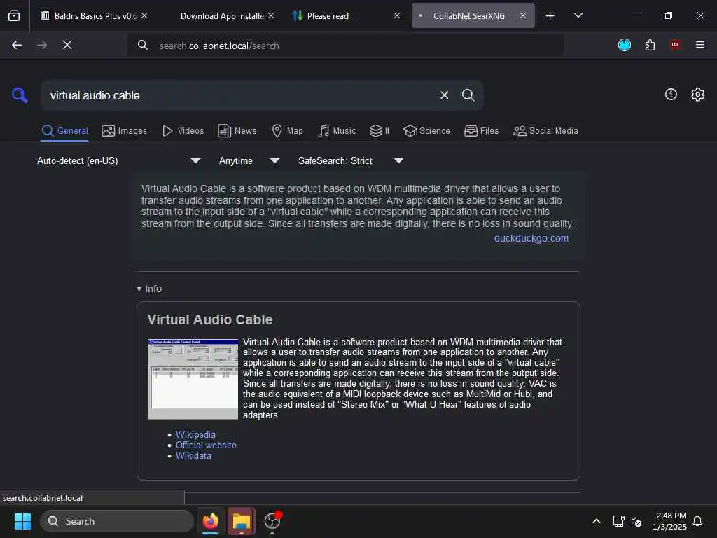717x538 pixels.
Task: Open the notifications bell icon
Action: click(x=698, y=521)
